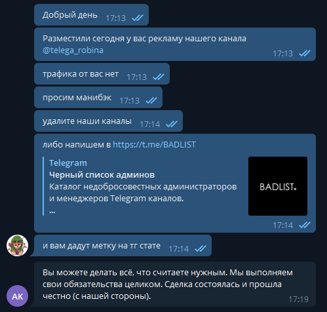Screen dimensions: 327x312
Task: Click checkmarks on the BADLIST link message
Action: click(305, 225)
